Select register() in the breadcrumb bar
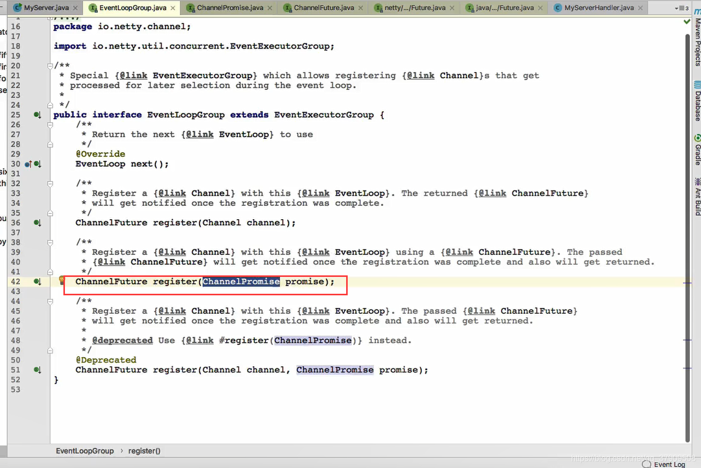Image resolution: width=701 pixels, height=468 pixels. tap(144, 451)
